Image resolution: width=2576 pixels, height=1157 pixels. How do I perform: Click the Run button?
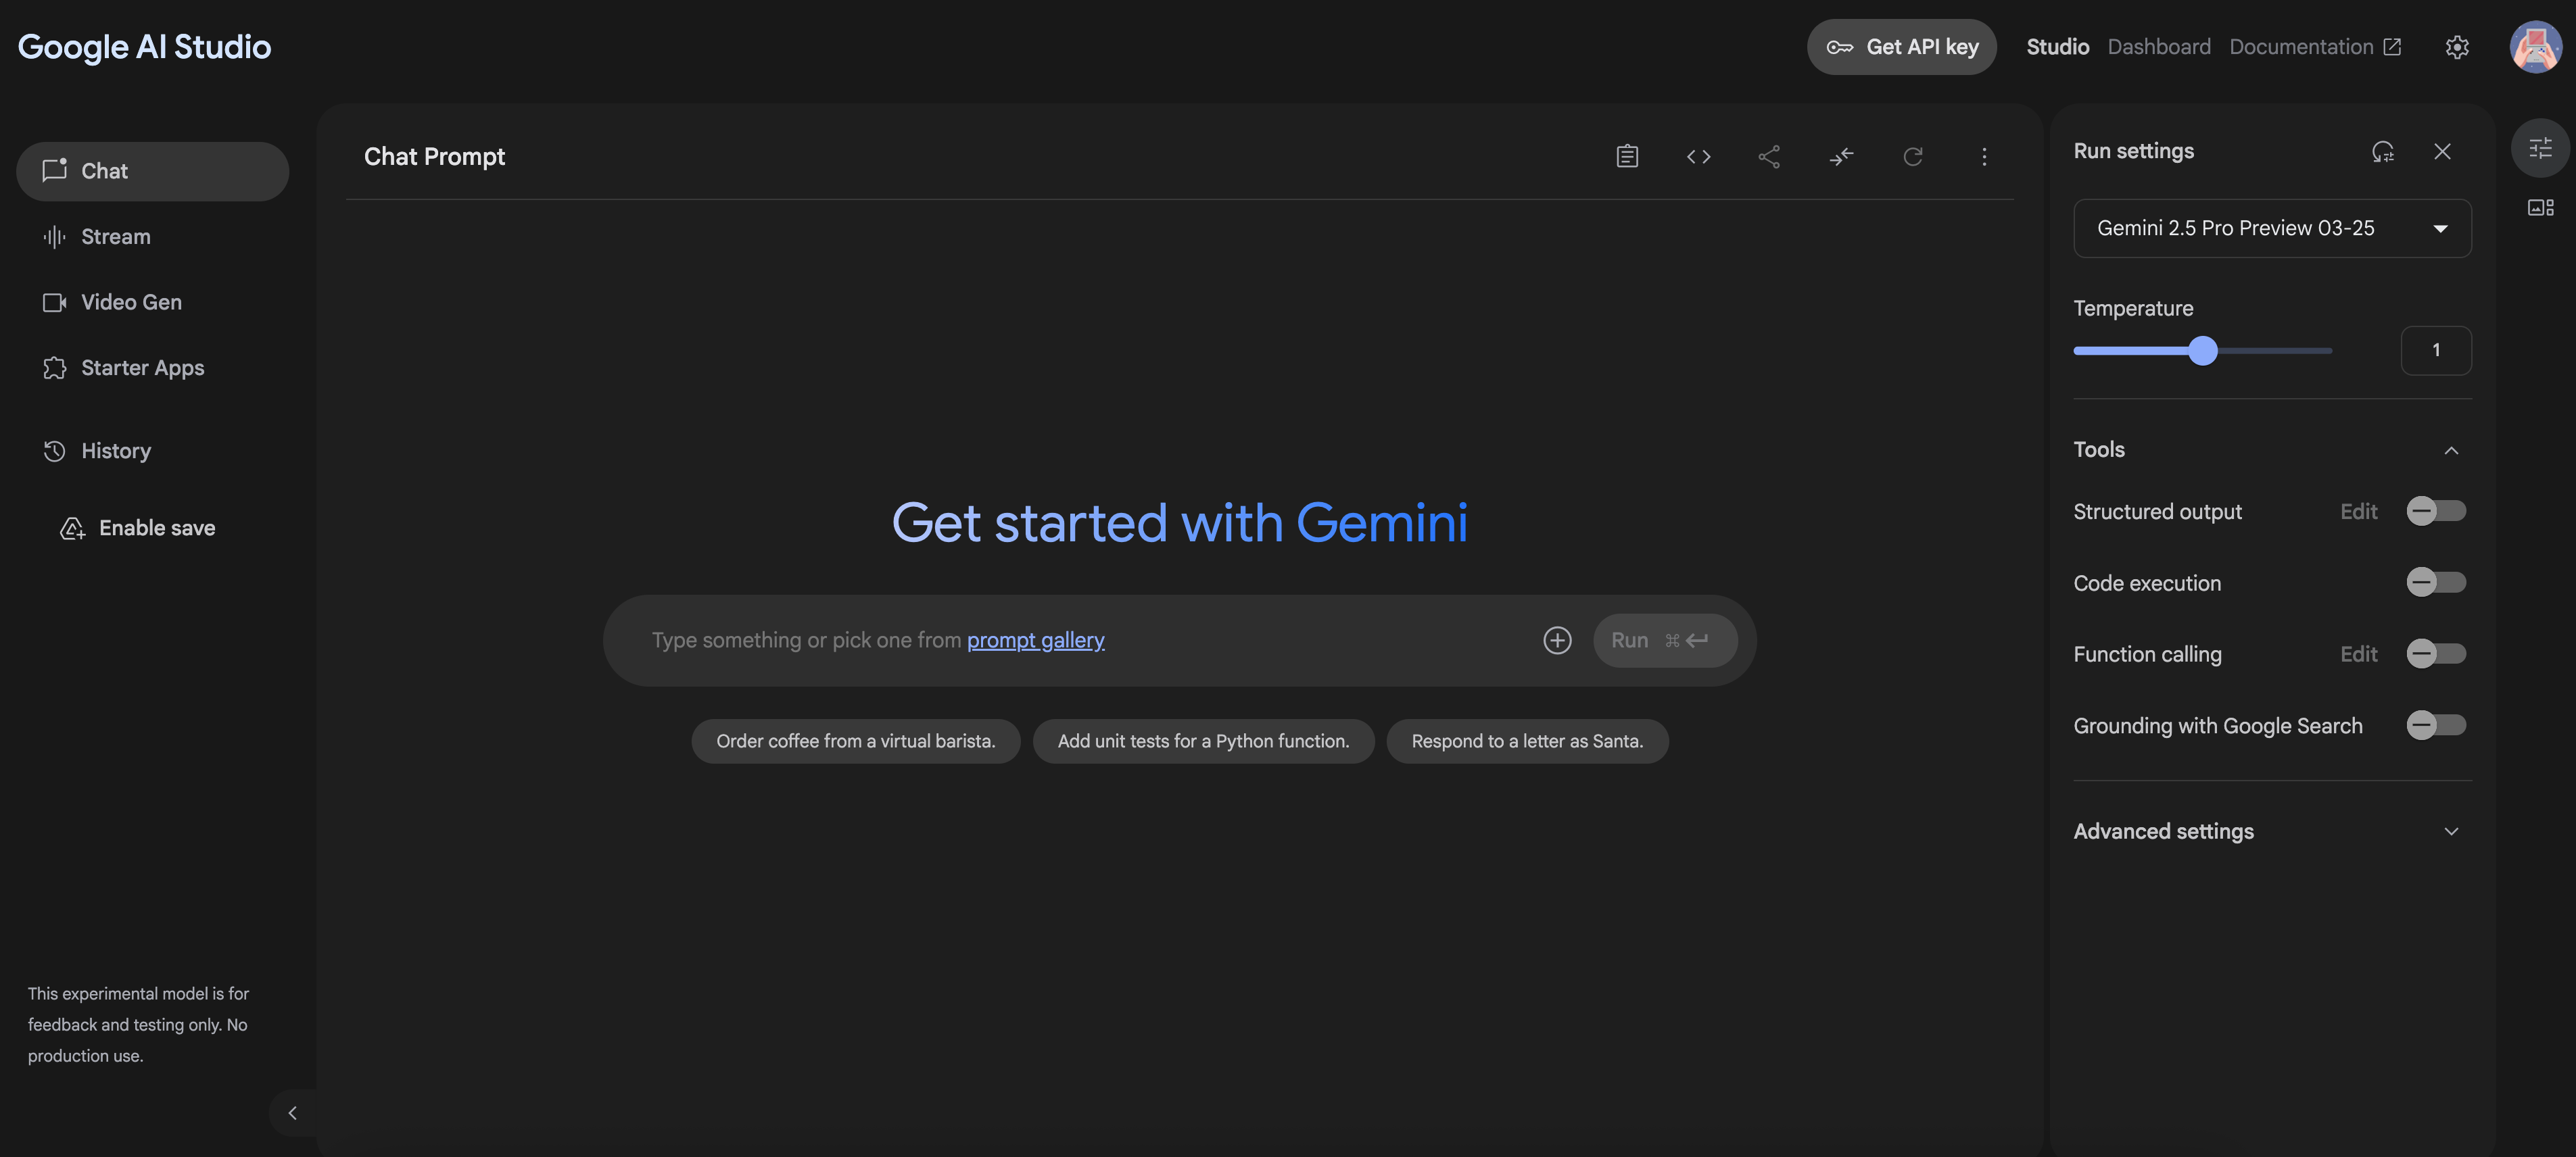click(x=1664, y=641)
